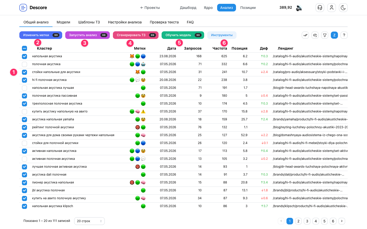367x229 pixels.
Task: Toggle the select-all checkbox in table header
Action: tap(24, 48)
